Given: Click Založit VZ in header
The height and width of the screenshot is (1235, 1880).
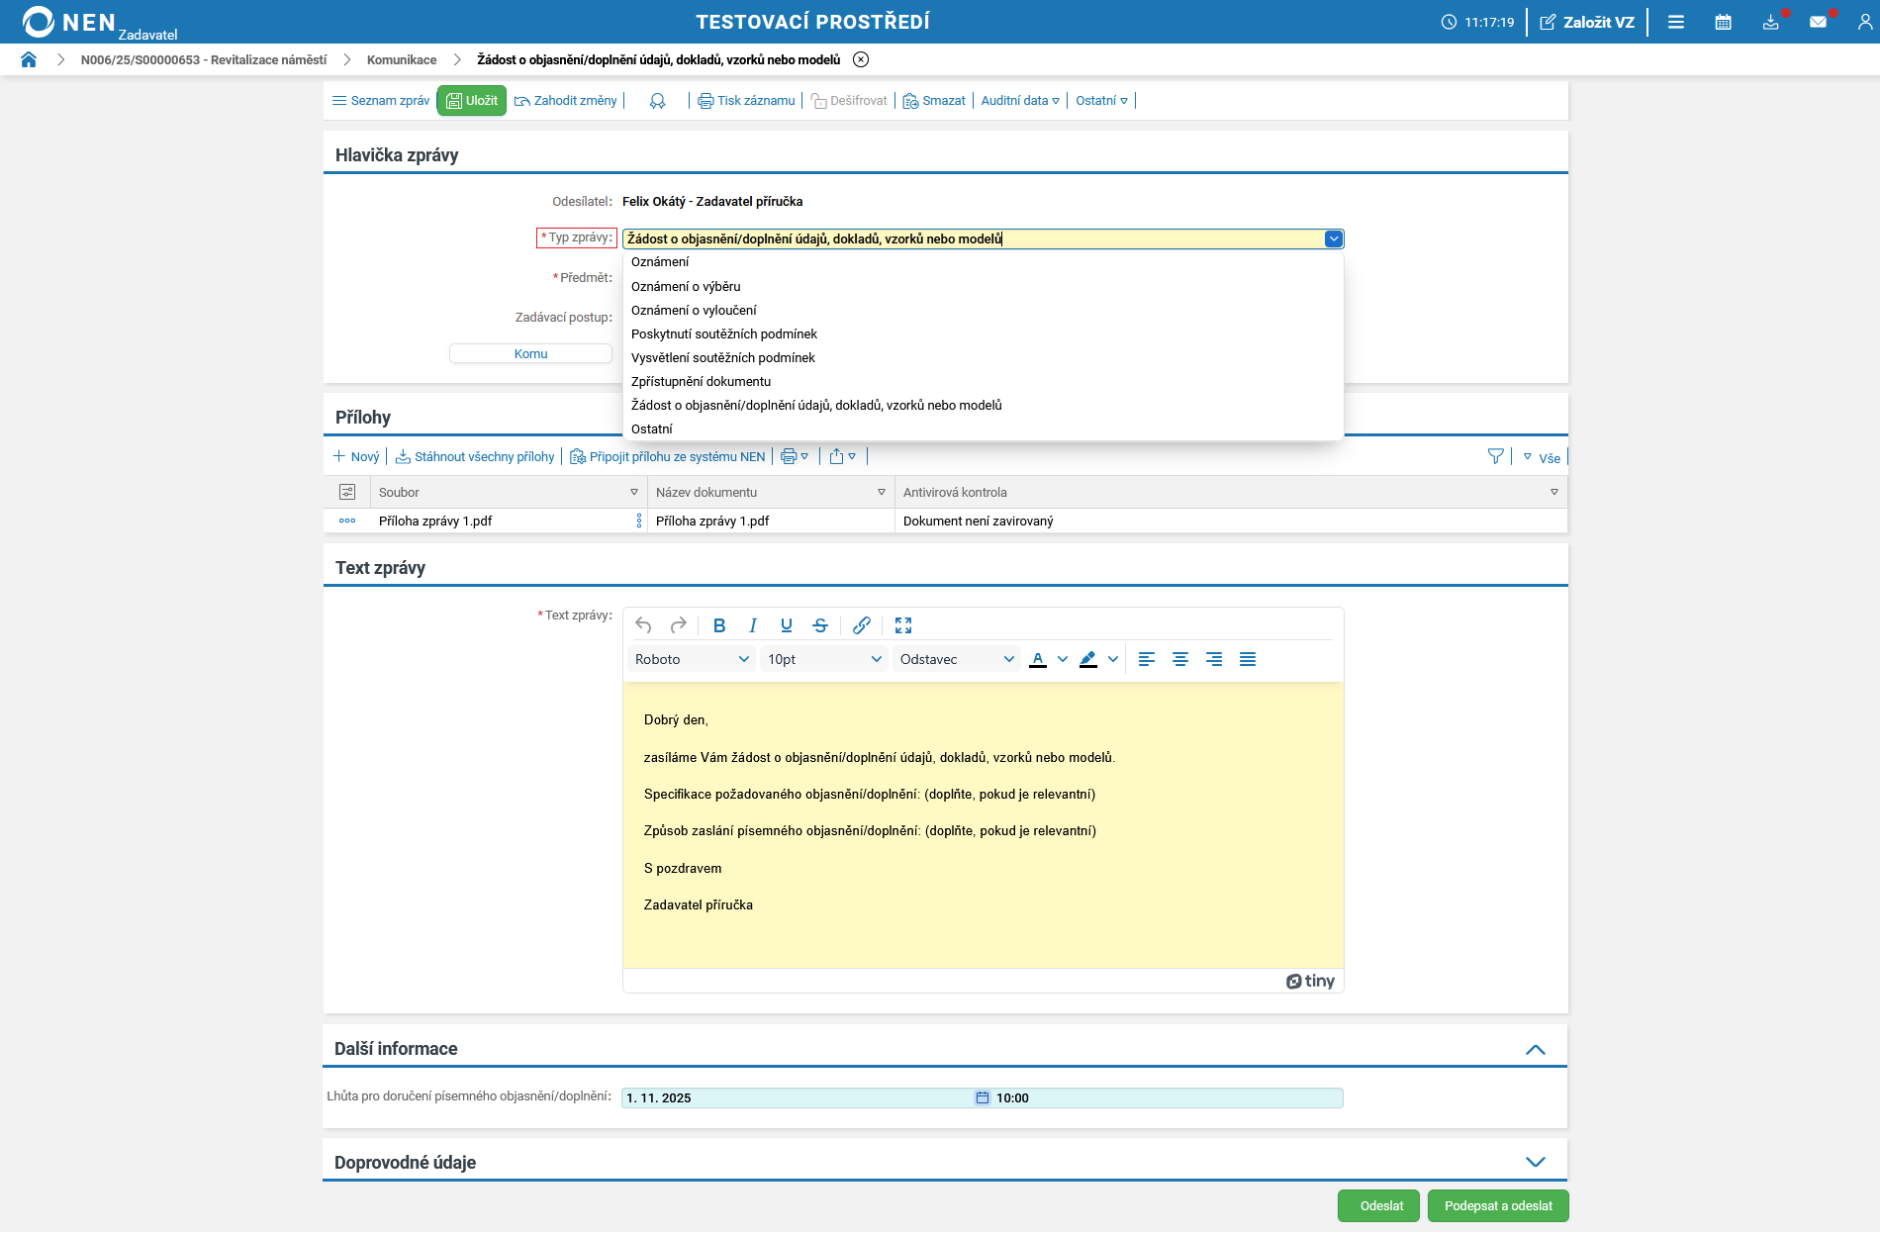Looking at the screenshot, I should tap(1587, 22).
